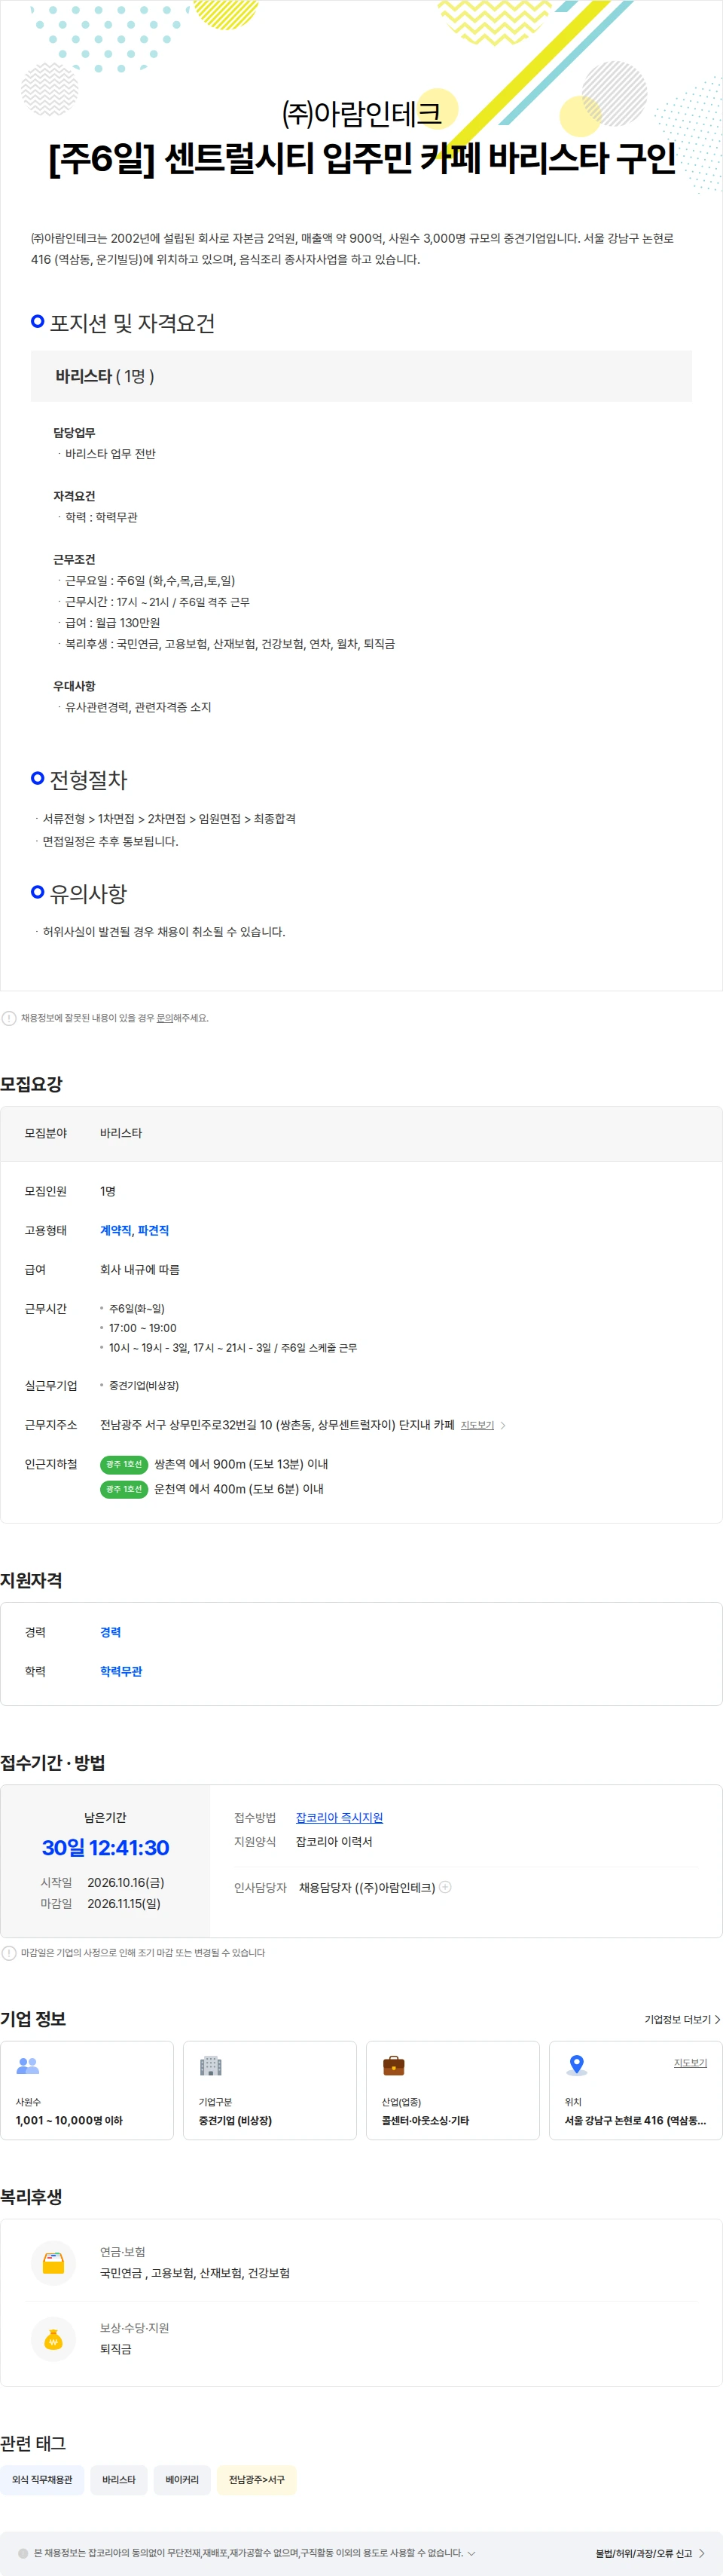
Task: Open 기업정보 더보기 link
Action: 682,2019
